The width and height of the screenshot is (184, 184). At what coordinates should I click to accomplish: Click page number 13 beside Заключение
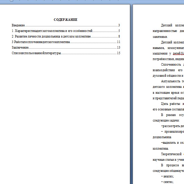pyautogui.click(x=118, y=48)
